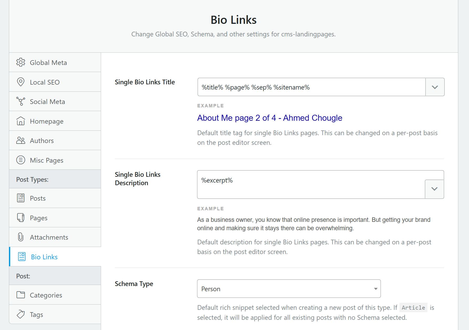This screenshot has width=469, height=330.
Task: Click 'Default description for single Bio Links' help text
Action: tap(314, 247)
